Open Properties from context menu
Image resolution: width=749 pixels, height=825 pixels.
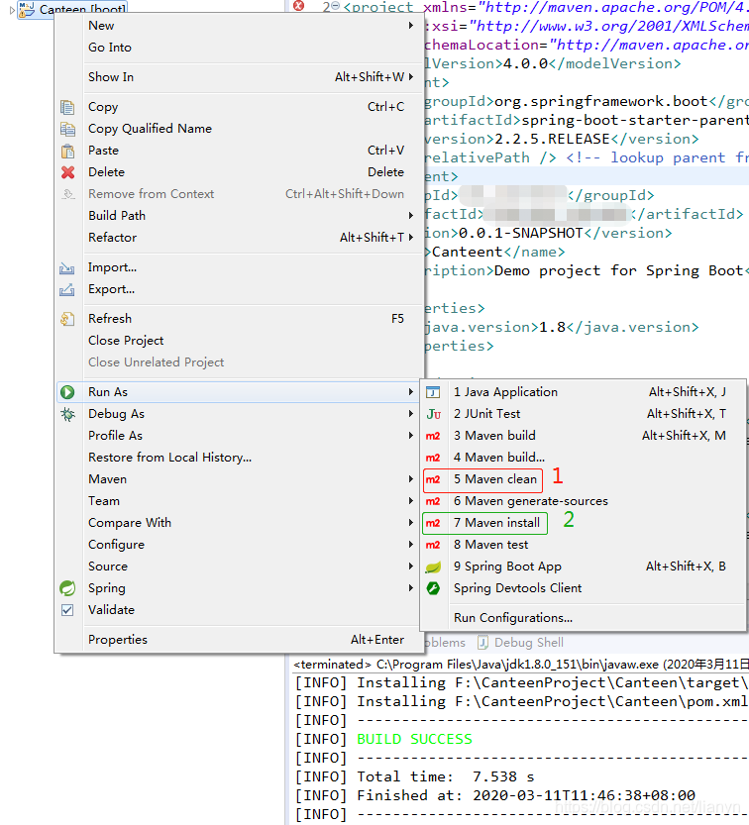click(x=240, y=640)
